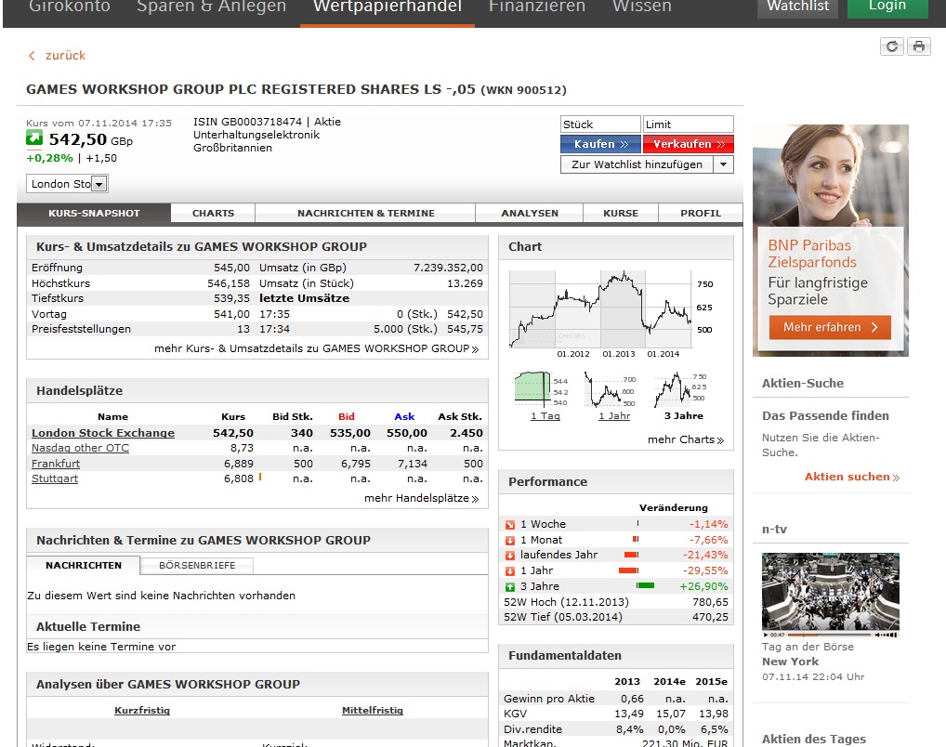Image resolution: width=946 pixels, height=747 pixels.
Task: Open the London Sto exchange dropdown
Action: (x=67, y=183)
